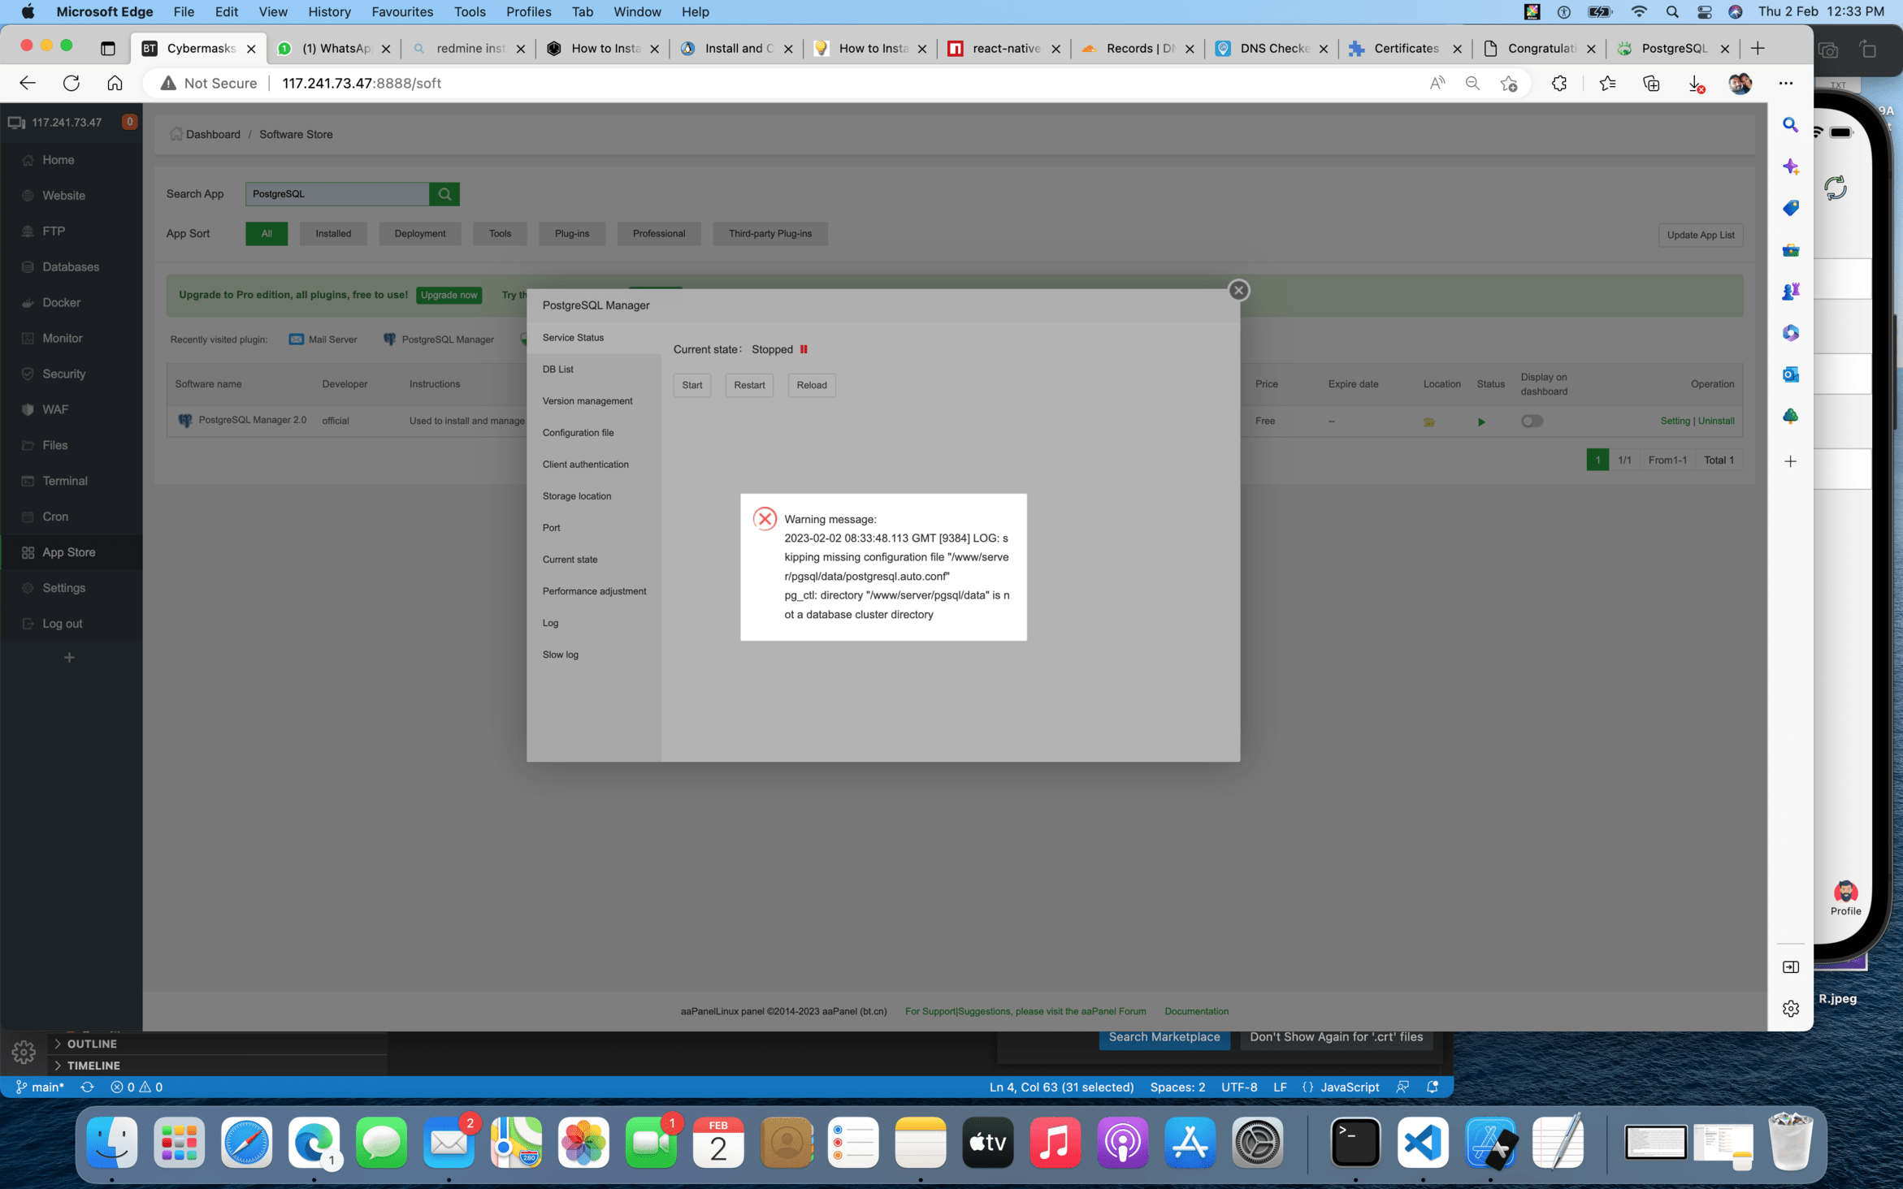The width and height of the screenshot is (1903, 1189).
Task: Open the PostgreSQL location folder icon
Action: (x=1428, y=422)
